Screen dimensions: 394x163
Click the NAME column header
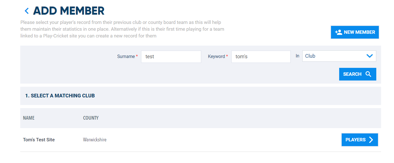[29, 118]
